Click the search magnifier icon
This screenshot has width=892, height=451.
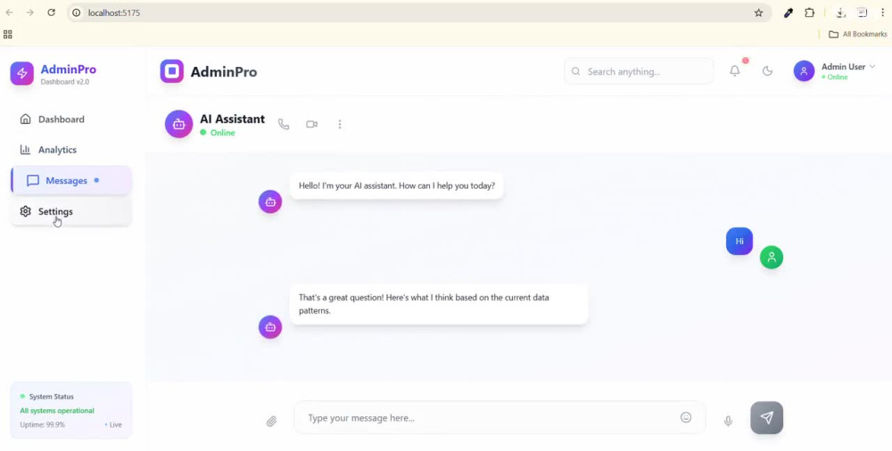[575, 71]
